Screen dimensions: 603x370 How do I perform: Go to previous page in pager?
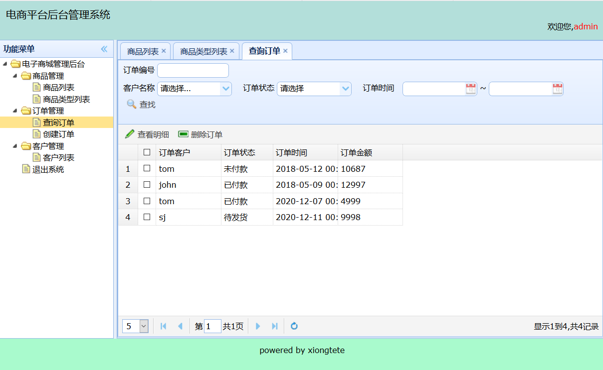(x=180, y=326)
